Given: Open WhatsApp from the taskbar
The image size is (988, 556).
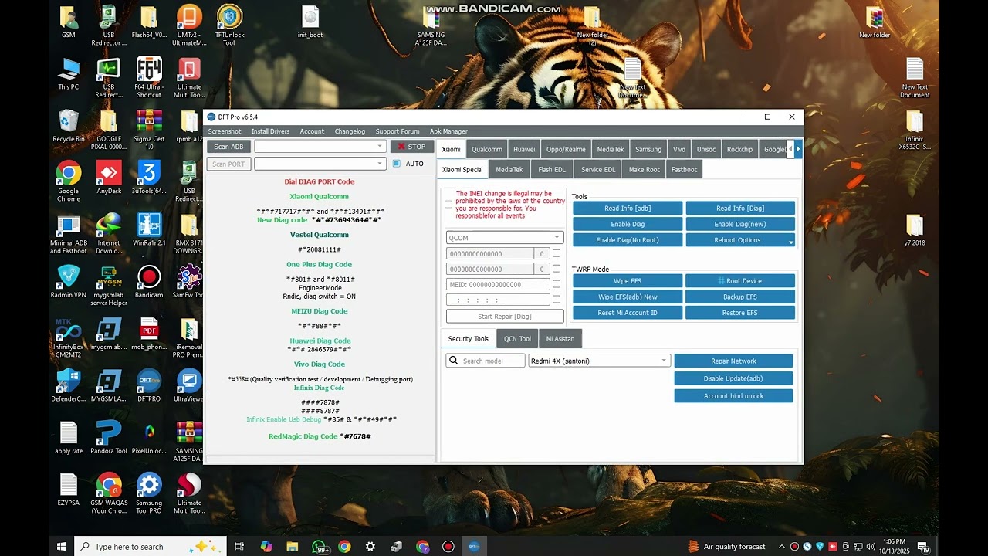Looking at the screenshot, I should 320,547.
